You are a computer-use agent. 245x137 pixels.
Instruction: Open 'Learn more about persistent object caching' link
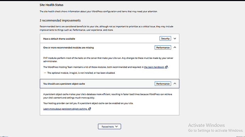click(x=67, y=109)
